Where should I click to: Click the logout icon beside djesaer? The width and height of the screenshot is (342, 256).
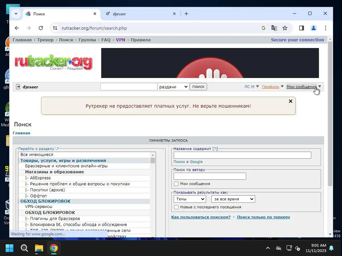coord(18,87)
